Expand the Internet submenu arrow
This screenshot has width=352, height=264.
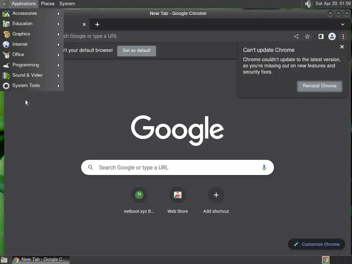tap(58, 45)
